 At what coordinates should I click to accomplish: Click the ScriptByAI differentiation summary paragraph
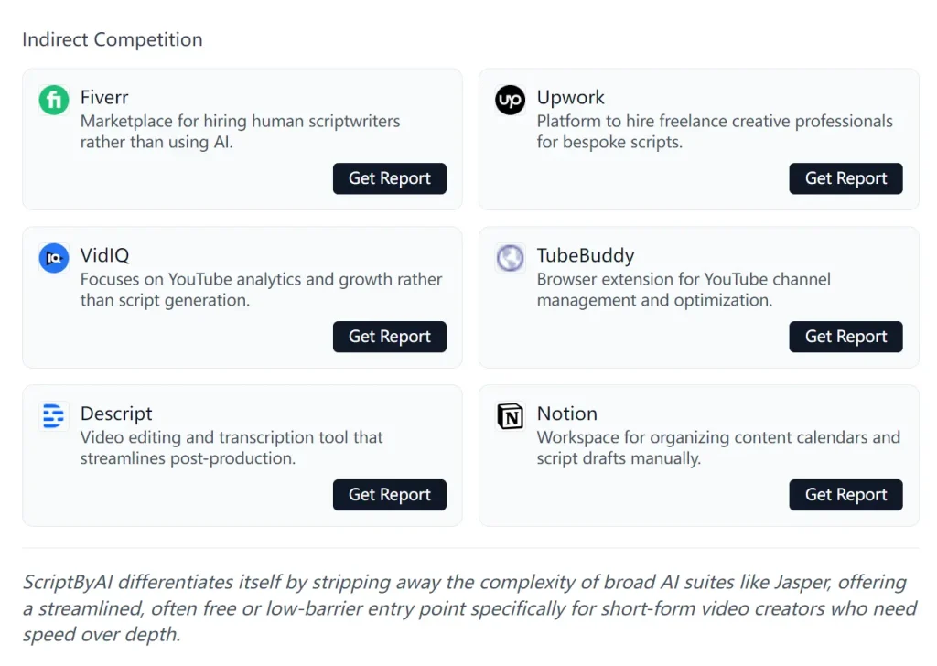(468, 608)
